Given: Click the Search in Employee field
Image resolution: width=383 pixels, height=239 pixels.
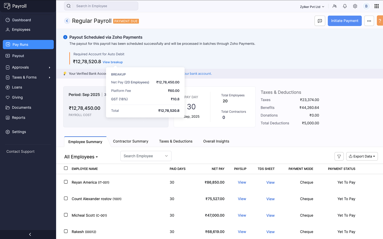Looking at the screenshot, I should (x=105, y=6).
